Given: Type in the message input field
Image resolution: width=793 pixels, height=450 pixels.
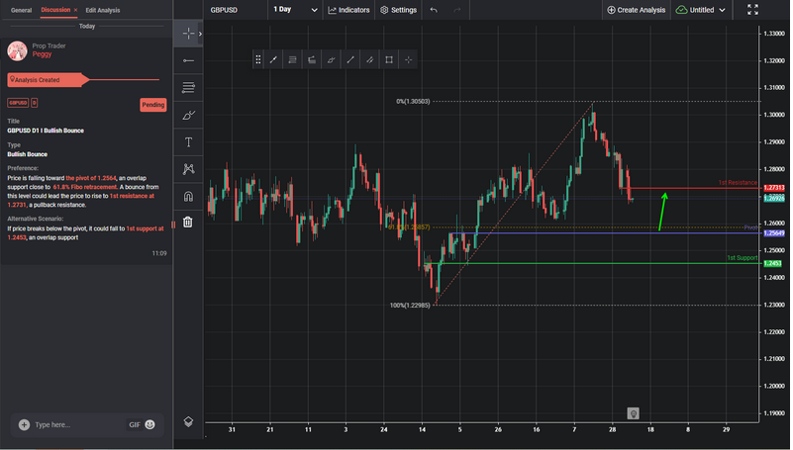Looking at the screenshot, I should [x=78, y=424].
